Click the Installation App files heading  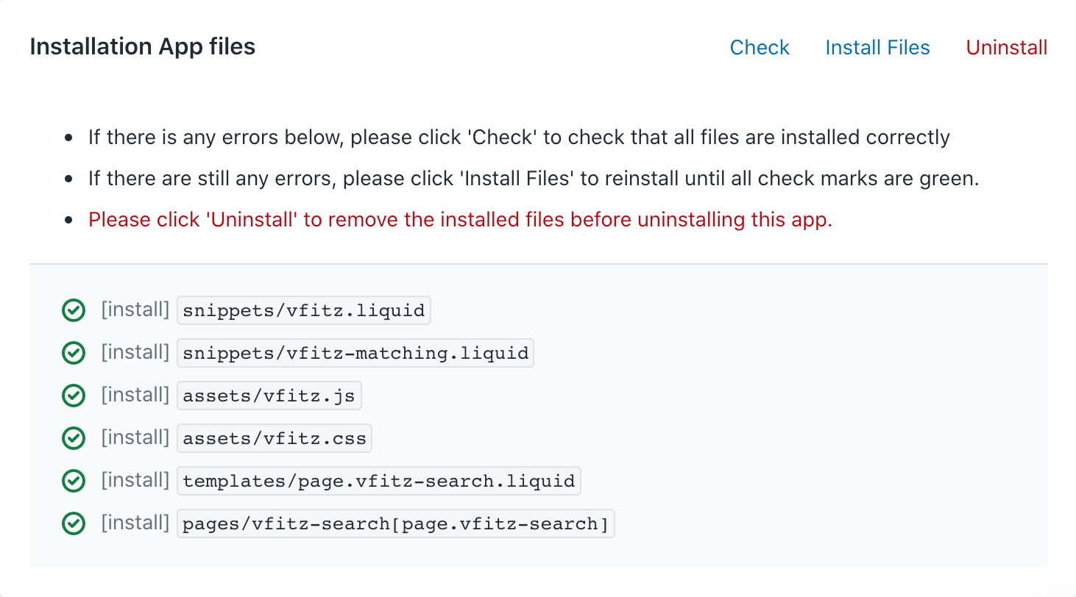(x=143, y=47)
